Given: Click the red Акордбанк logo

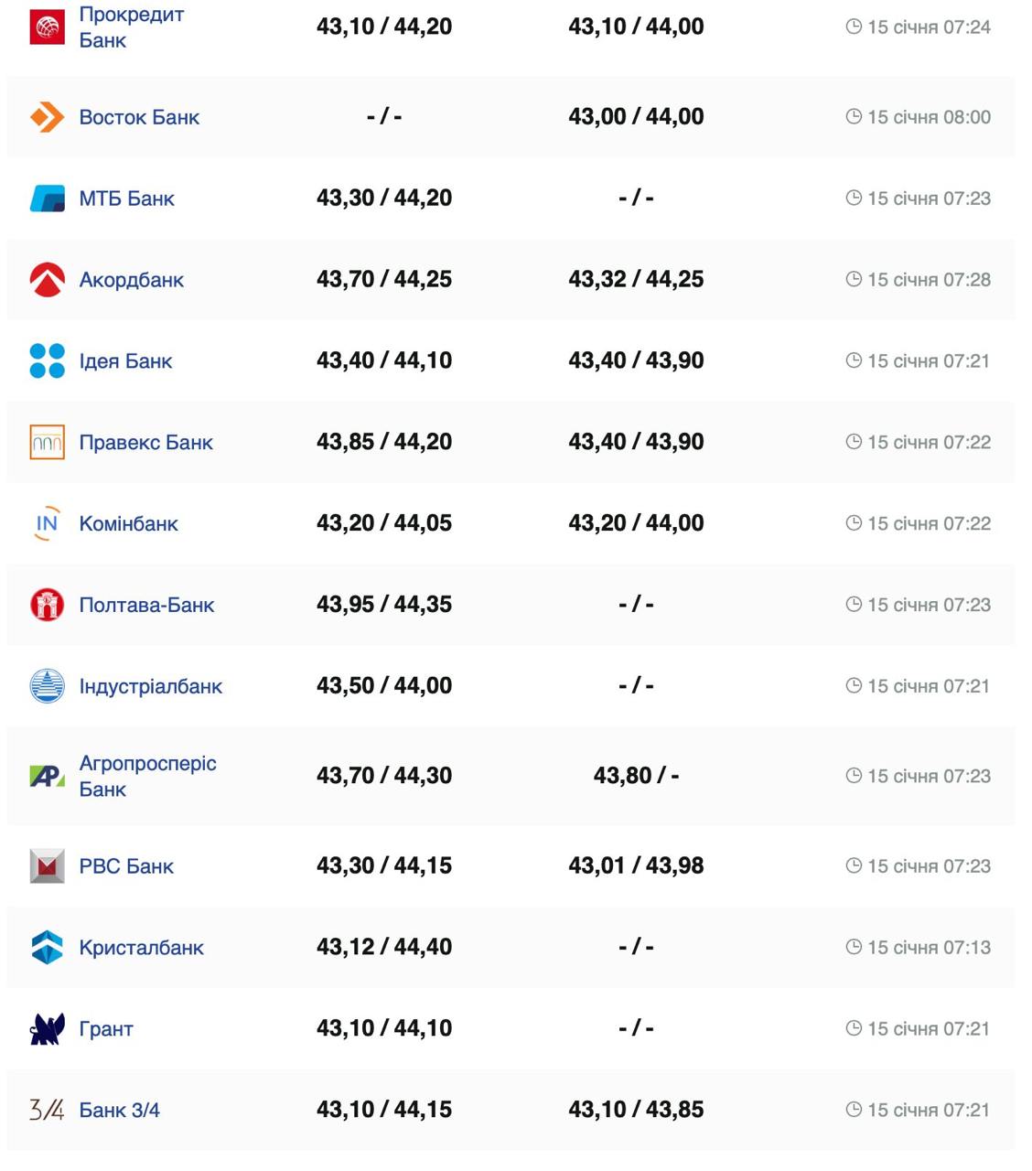Looking at the screenshot, I should point(47,280).
